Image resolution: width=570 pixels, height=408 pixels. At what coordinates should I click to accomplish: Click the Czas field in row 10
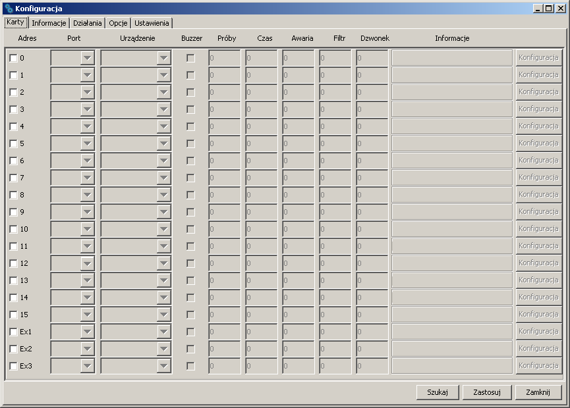[262, 229]
